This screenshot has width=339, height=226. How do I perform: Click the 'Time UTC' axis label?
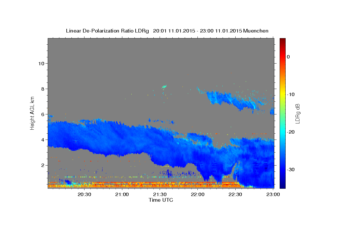tap(161, 200)
